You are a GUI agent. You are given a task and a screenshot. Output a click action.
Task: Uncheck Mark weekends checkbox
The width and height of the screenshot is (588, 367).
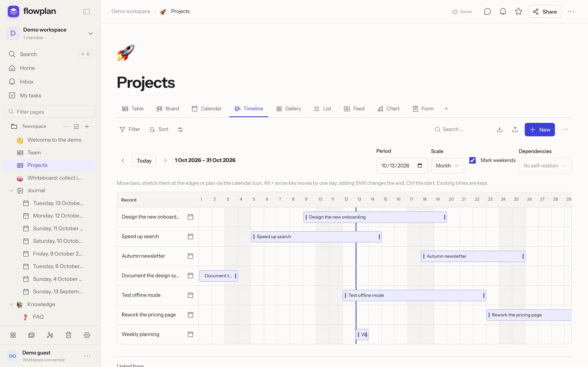pos(473,160)
